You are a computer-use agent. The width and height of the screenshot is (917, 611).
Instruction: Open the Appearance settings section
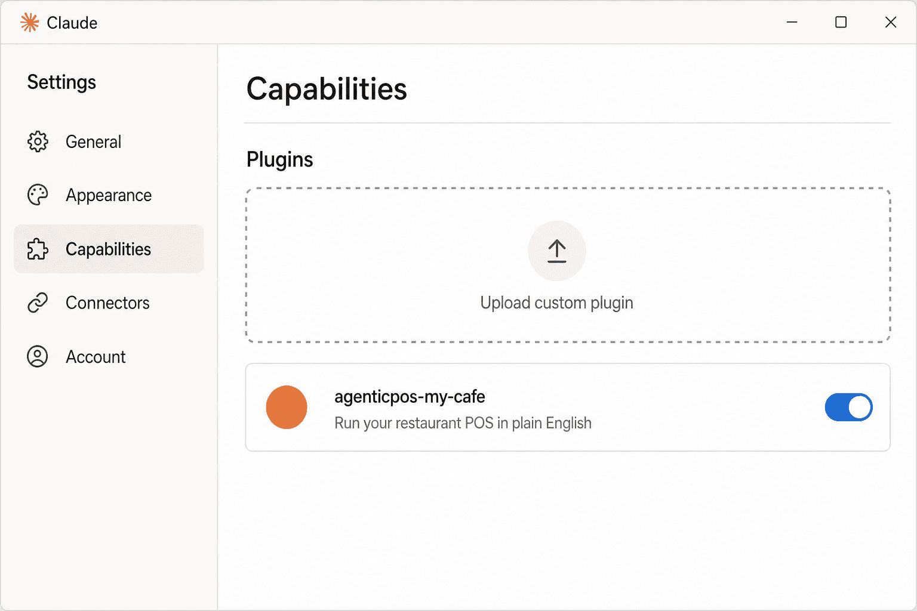click(109, 195)
